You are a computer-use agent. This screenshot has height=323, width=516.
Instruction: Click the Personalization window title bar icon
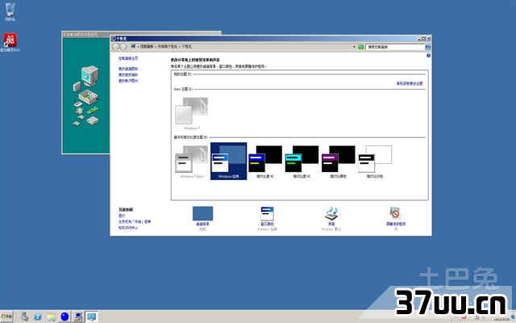coord(114,39)
